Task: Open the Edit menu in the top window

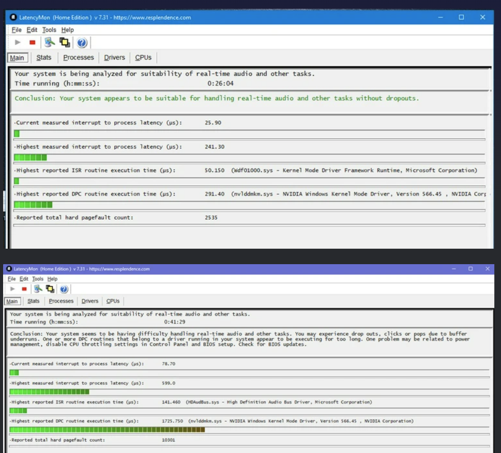Action: [x=32, y=30]
